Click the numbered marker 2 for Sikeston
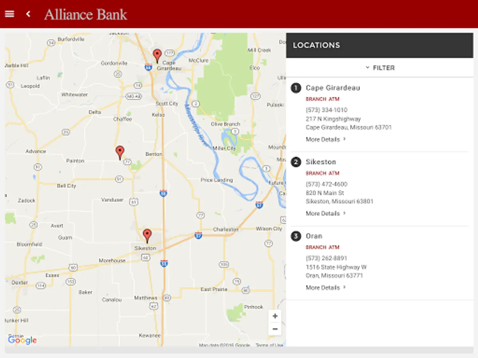The height and width of the screenshot is (358, 478). click(296, 162)
